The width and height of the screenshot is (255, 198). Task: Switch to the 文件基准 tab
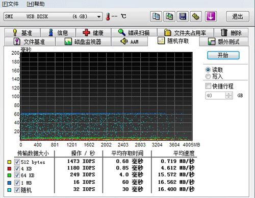point(30,41)
